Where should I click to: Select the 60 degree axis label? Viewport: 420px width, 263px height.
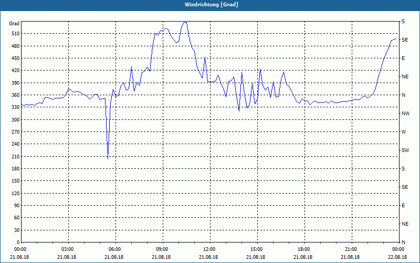[17, 218]
